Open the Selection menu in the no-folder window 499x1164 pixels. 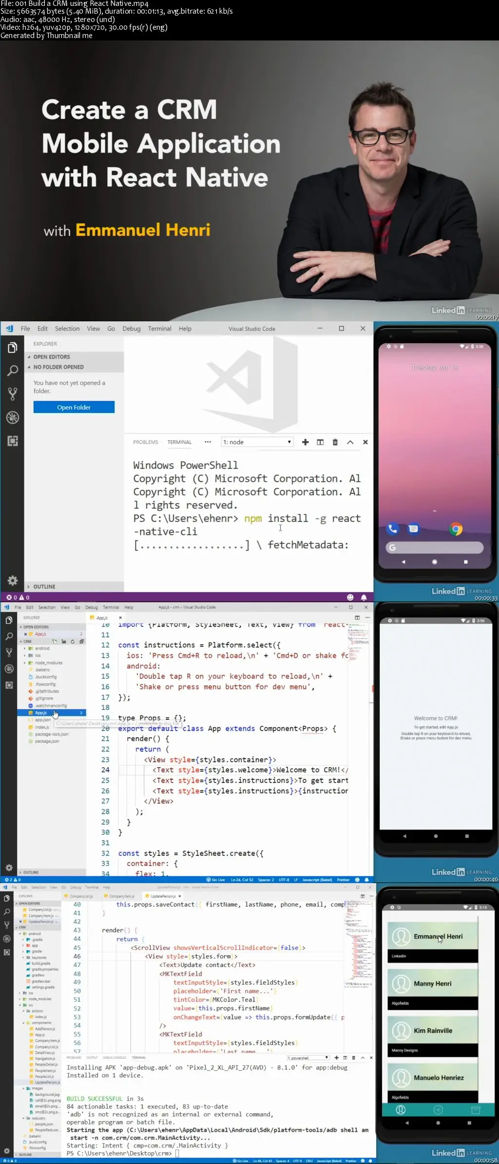[x=67, y=329]
